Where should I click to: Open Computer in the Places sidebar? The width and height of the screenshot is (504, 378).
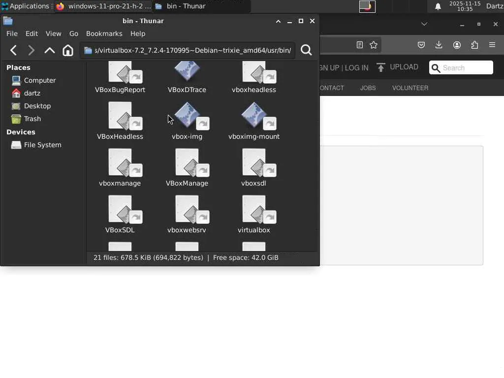(x=33, y=80)
